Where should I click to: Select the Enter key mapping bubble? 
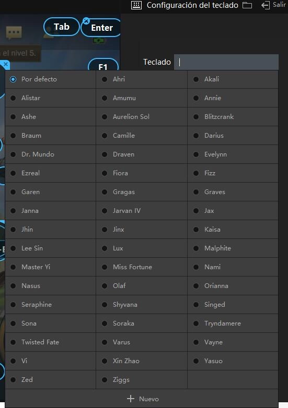click(101, 28)
